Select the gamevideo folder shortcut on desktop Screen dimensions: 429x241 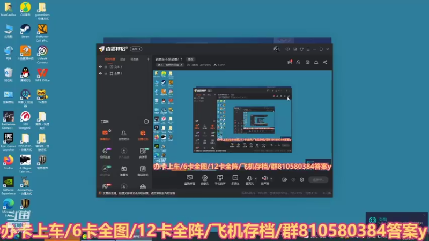coord(42,11)
